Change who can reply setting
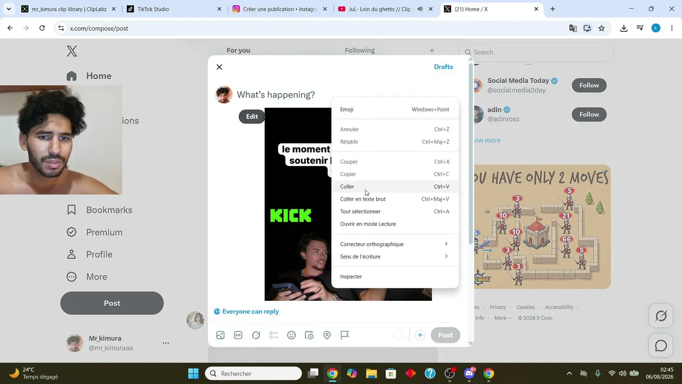The image size is (682, 384). pyautogui.click(x=247, y=311)
